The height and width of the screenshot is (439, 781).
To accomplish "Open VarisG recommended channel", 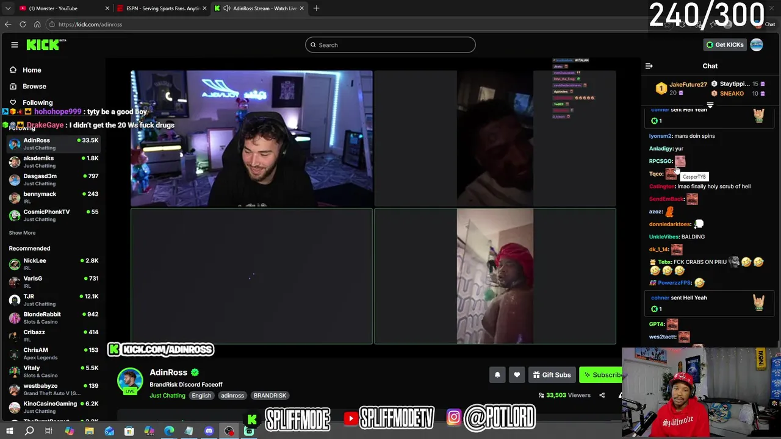I will coord(54,282).
